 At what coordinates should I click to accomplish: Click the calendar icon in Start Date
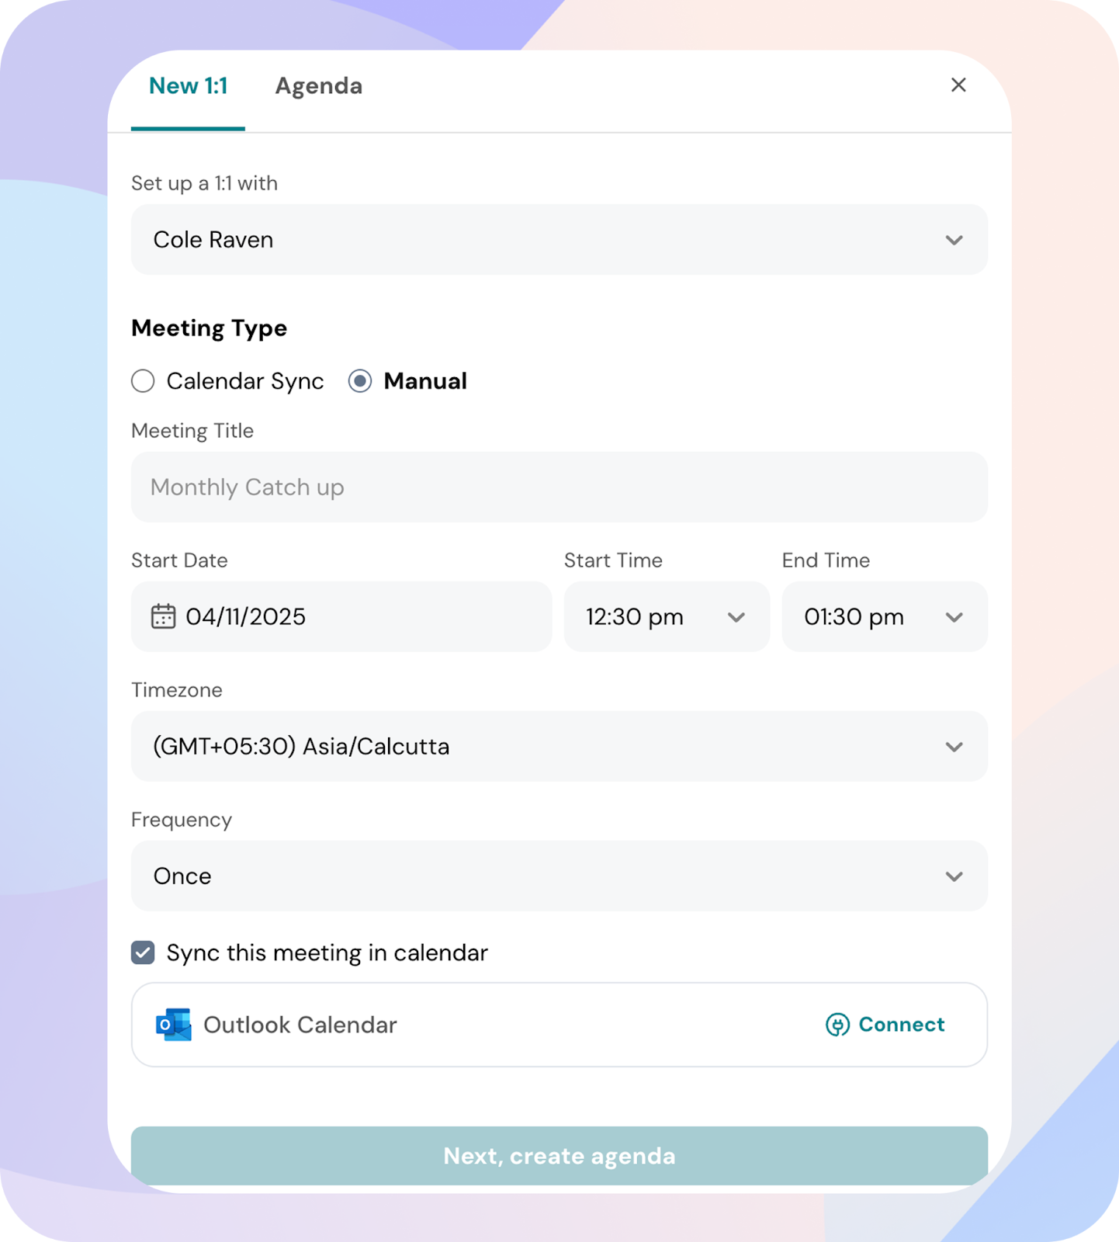click(x=163, y=616)
